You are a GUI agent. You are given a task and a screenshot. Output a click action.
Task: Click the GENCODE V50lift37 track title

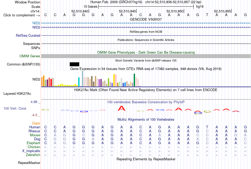click(x=146, y=19)
